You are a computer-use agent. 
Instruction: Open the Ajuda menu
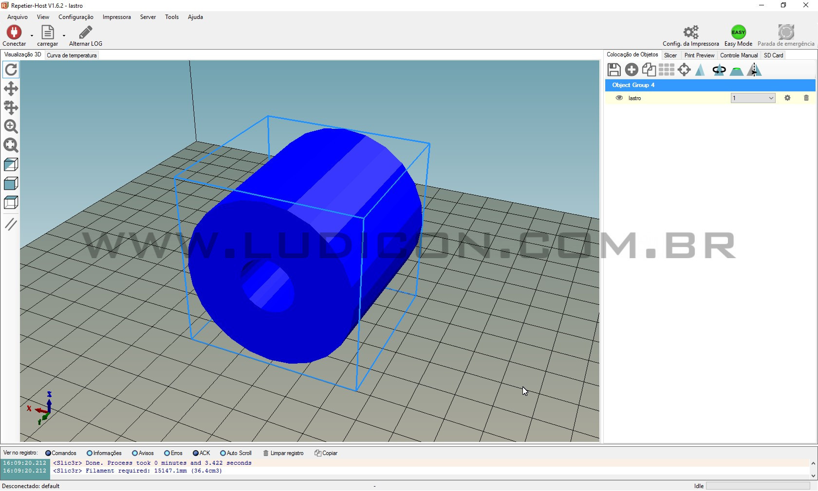pyautogui.click(x=195, y=17)
